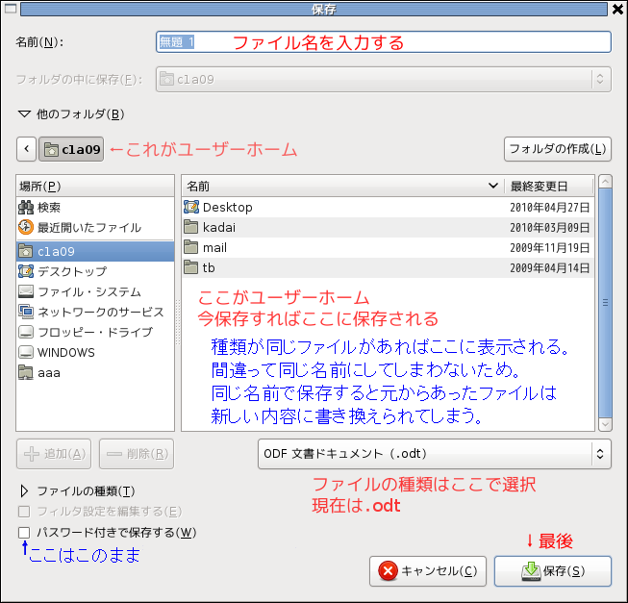Click the kadai folder icon

tap(191, 227)
